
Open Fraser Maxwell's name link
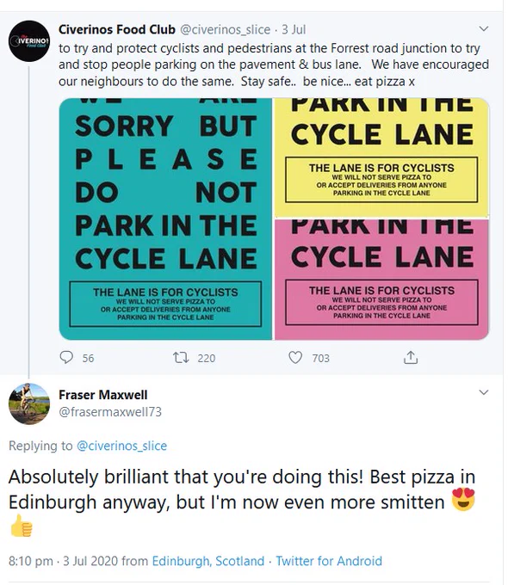(x=103, y=395)
